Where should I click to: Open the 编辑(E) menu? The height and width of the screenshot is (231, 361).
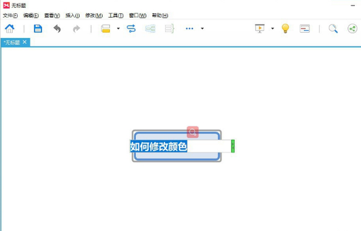tap(31, 15)
